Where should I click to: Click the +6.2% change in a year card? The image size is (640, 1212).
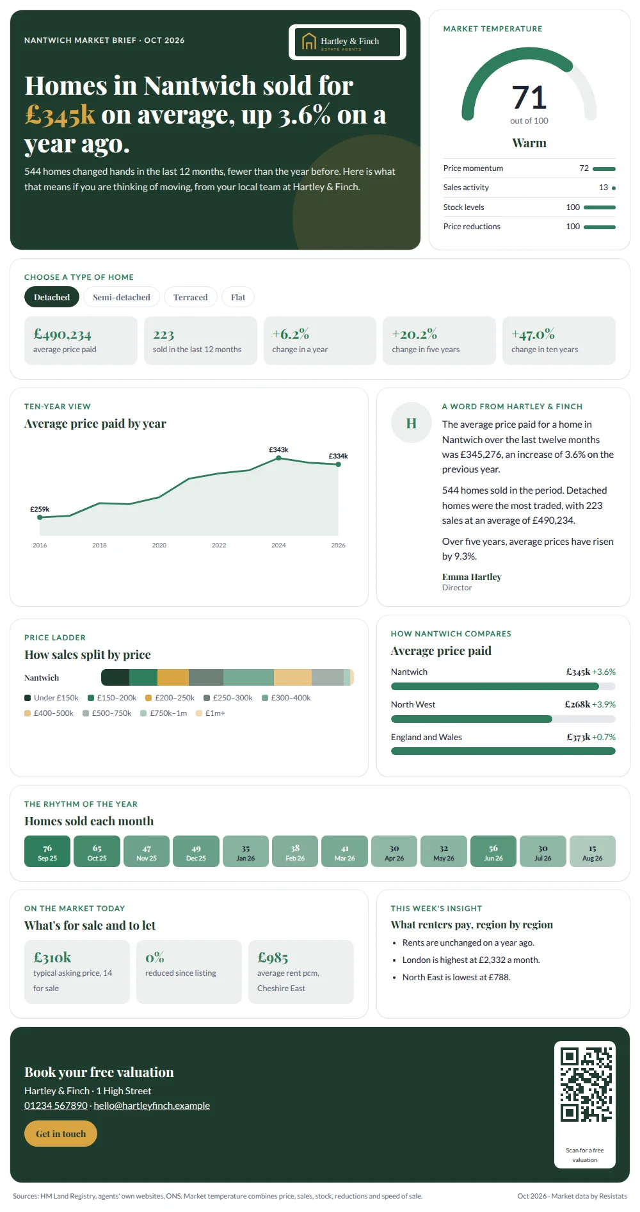[320, 341]
